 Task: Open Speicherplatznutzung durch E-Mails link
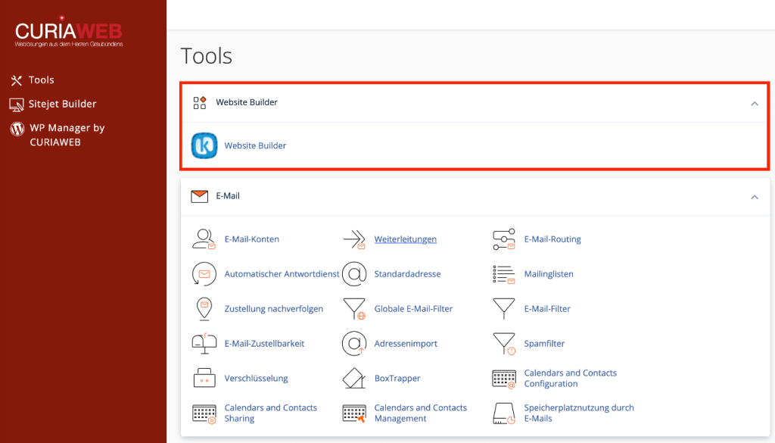click(x=579, y=413)
